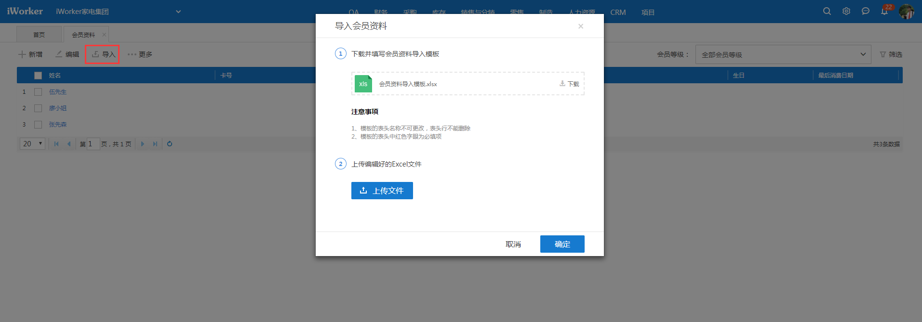Toggle the select-all header checkbox
Screen dimensions: 922x322
38,76
